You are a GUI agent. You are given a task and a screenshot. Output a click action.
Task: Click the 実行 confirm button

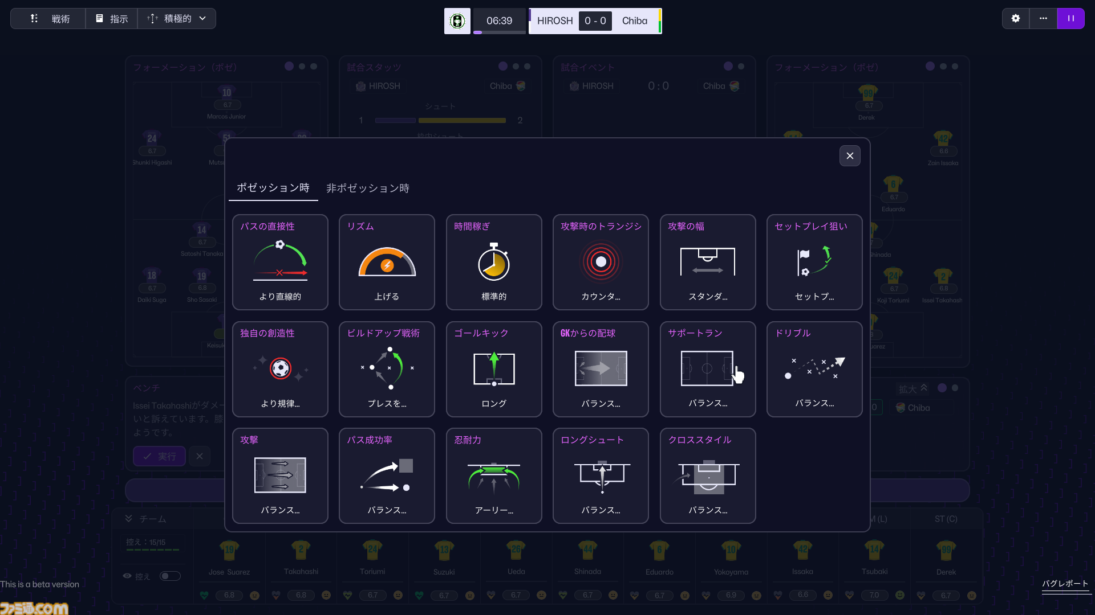click(x=159, y=456)
